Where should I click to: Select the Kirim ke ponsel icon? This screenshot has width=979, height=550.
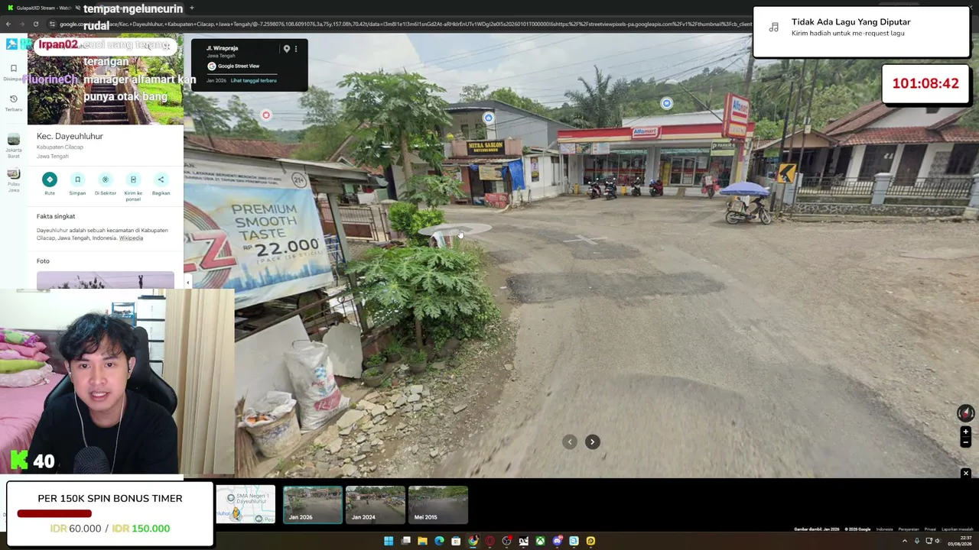coord(133,180)
